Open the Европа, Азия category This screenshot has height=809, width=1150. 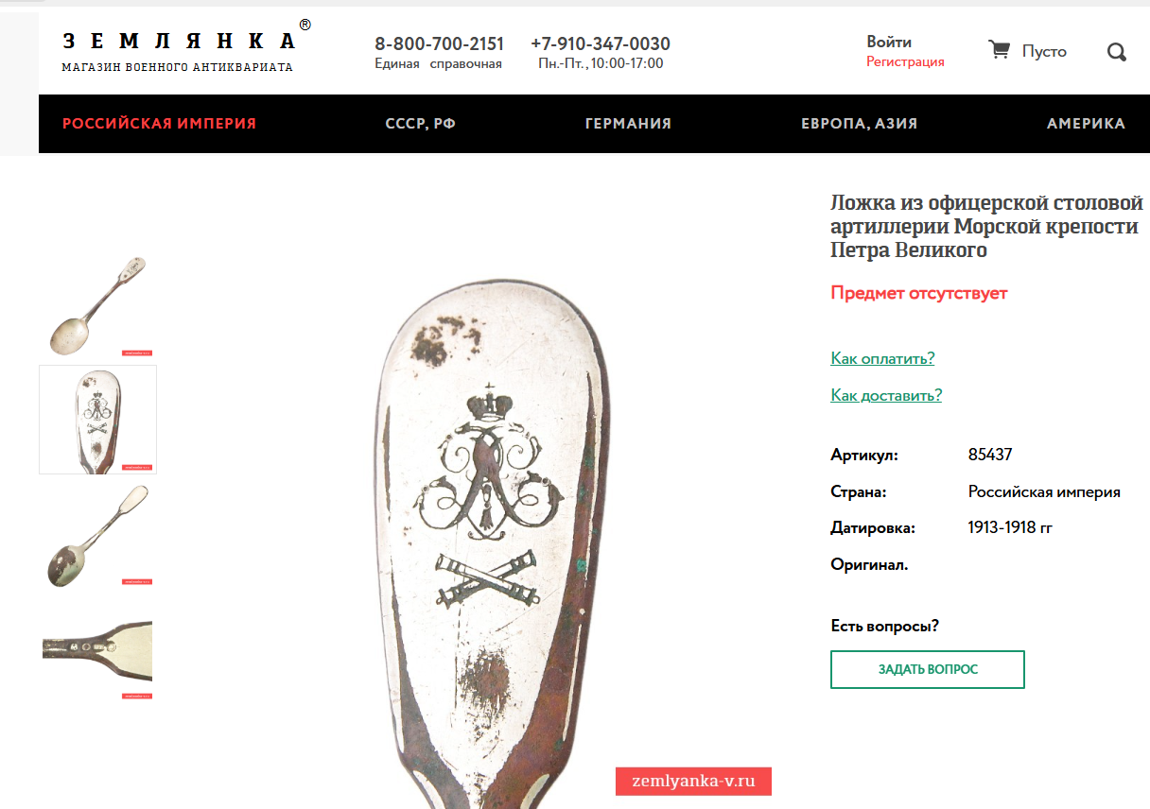pyautogui.click(x=859, y=124)
